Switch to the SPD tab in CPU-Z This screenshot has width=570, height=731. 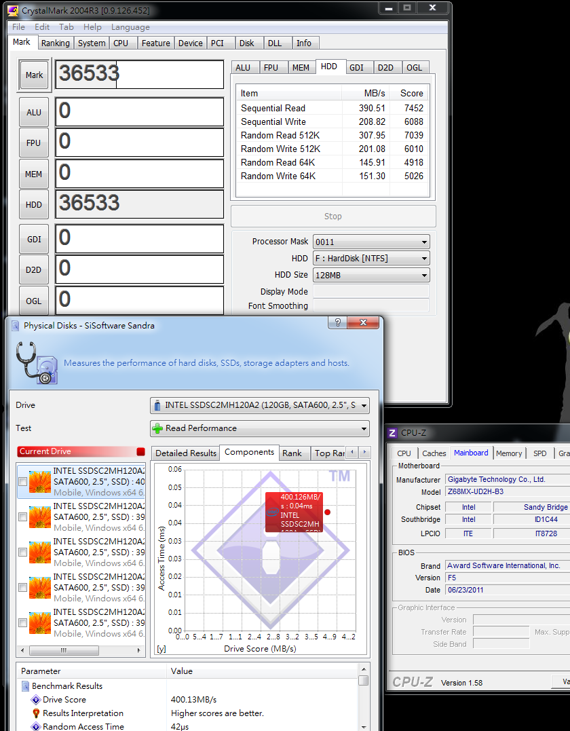tap(539, 453)
